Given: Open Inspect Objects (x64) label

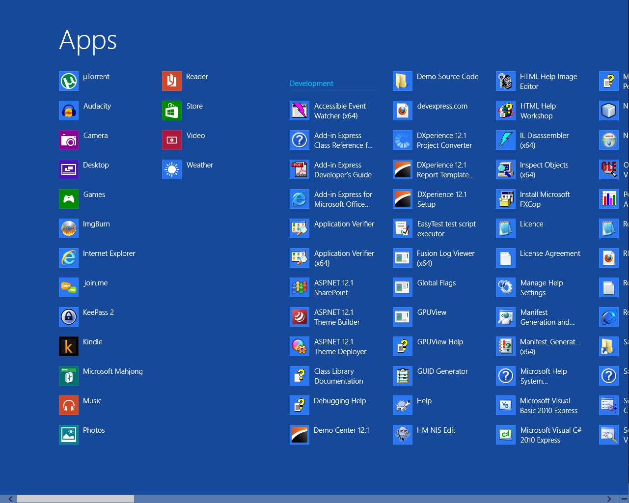Looking at the screenshot, I should pyautogui.click(x=544, y=170).
